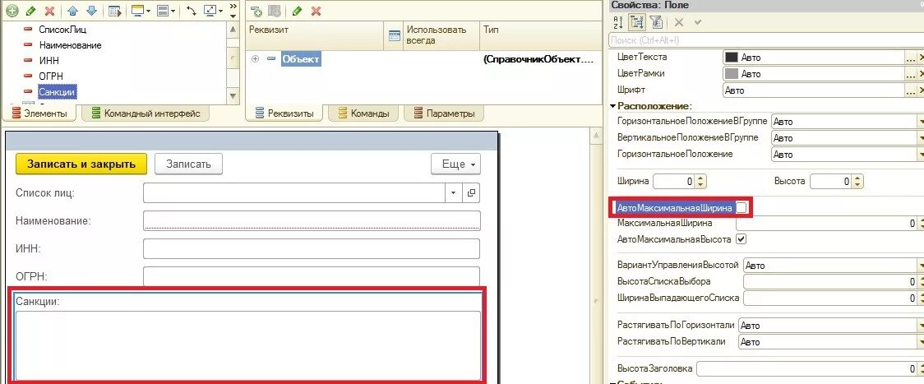
Task: Click the Наименование input field on the form
Action: coord(312,220)
